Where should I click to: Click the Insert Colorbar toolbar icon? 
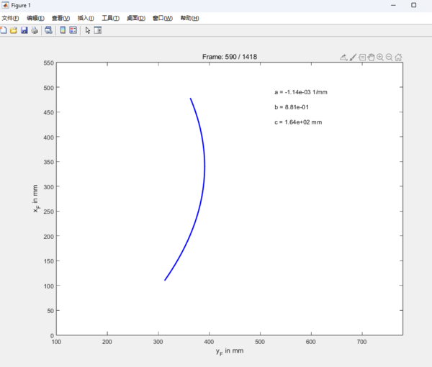coord(63,31)
